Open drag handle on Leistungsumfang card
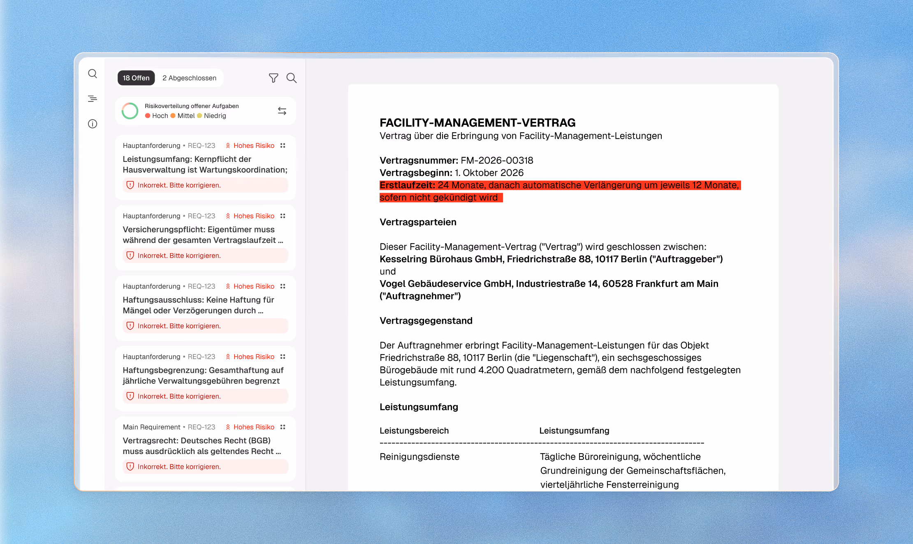Screen dimensions: 913x544 [283, 145]
